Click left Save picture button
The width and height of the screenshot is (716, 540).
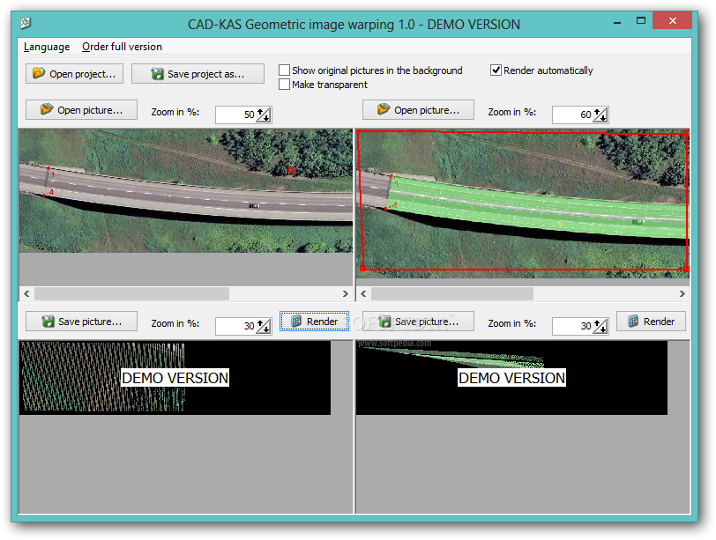pos(81,322)
